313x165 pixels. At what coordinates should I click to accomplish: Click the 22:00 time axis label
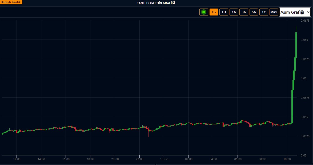(139, 159)
